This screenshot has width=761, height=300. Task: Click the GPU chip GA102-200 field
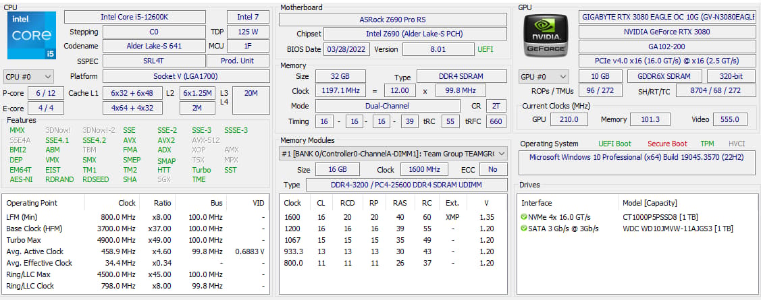tap(667, 47)
